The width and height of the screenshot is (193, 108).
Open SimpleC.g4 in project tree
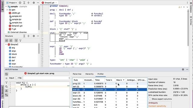pyautogui.click(x=16, y=26)
